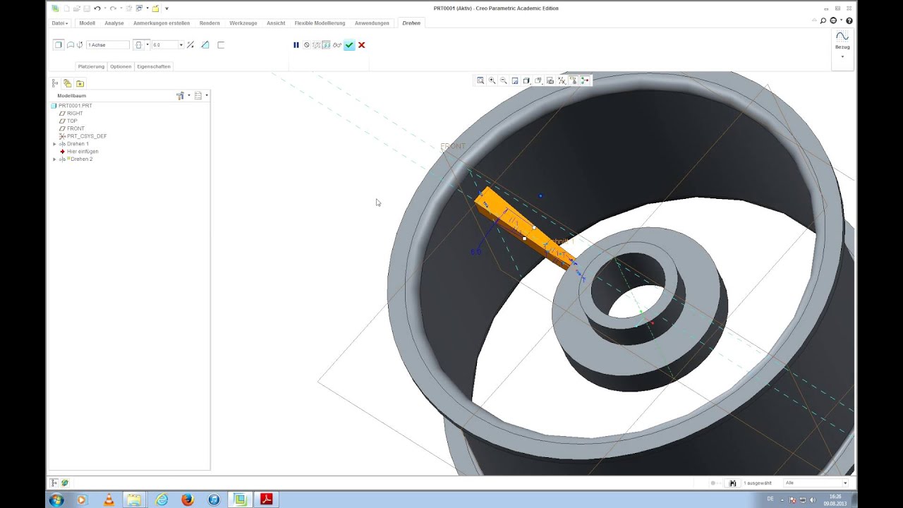Select revolve as surface option
903x508 pixels.
pos(71,44)
